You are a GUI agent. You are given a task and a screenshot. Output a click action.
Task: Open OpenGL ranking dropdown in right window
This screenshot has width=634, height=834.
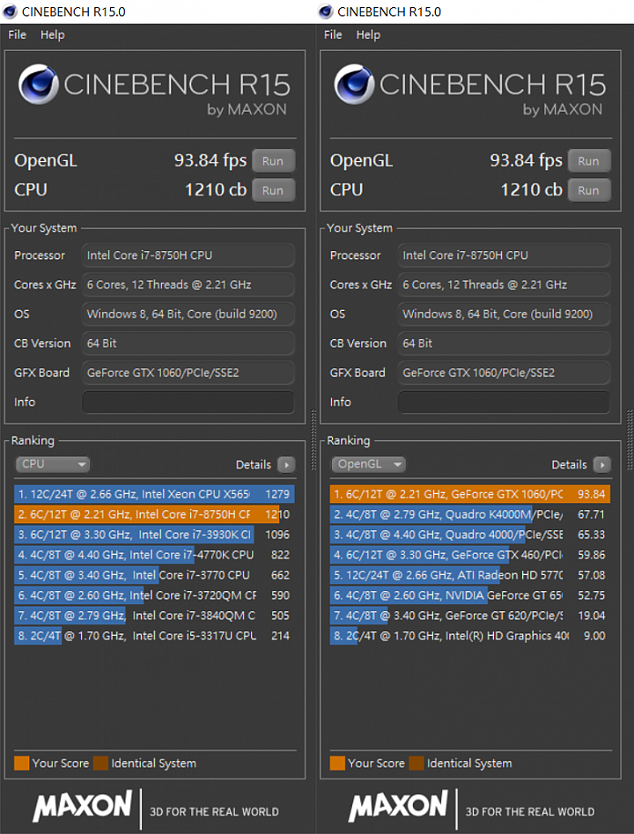pos(368,464)
